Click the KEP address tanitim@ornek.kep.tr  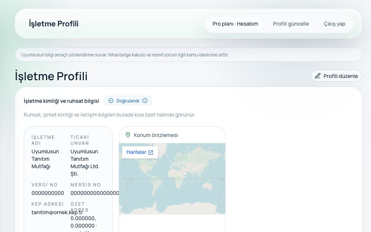click(x=57, y=212)
